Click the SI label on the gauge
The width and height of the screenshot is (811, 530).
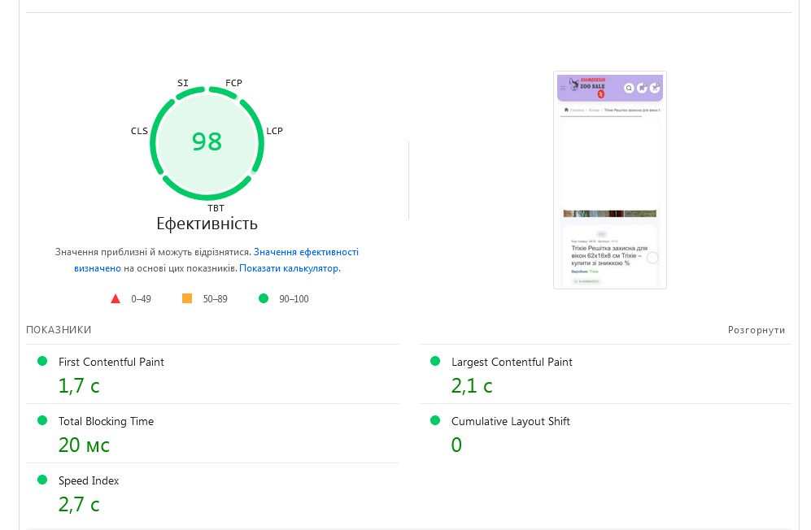pos(183,83)
